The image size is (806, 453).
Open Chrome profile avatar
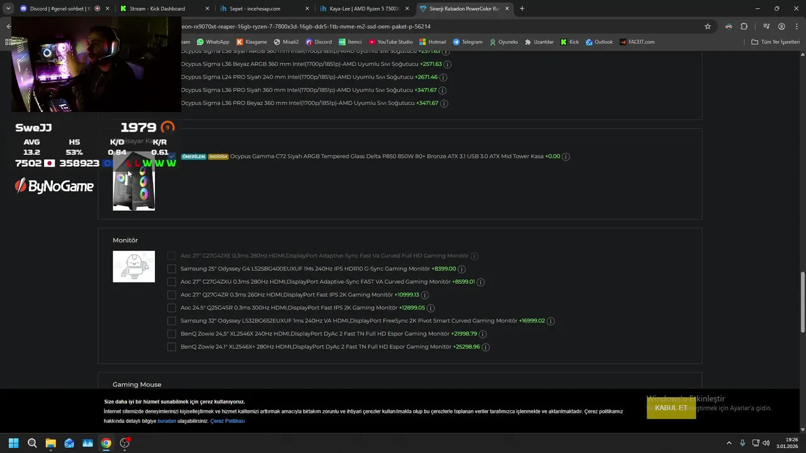pos(781,26)
